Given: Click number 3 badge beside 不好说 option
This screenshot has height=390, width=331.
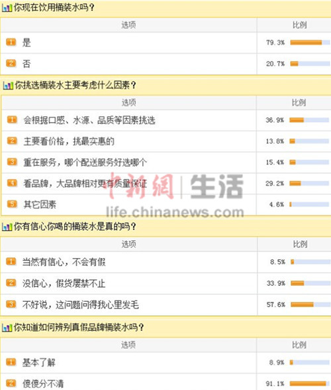Looking at the screenshot, I should 11,304.
